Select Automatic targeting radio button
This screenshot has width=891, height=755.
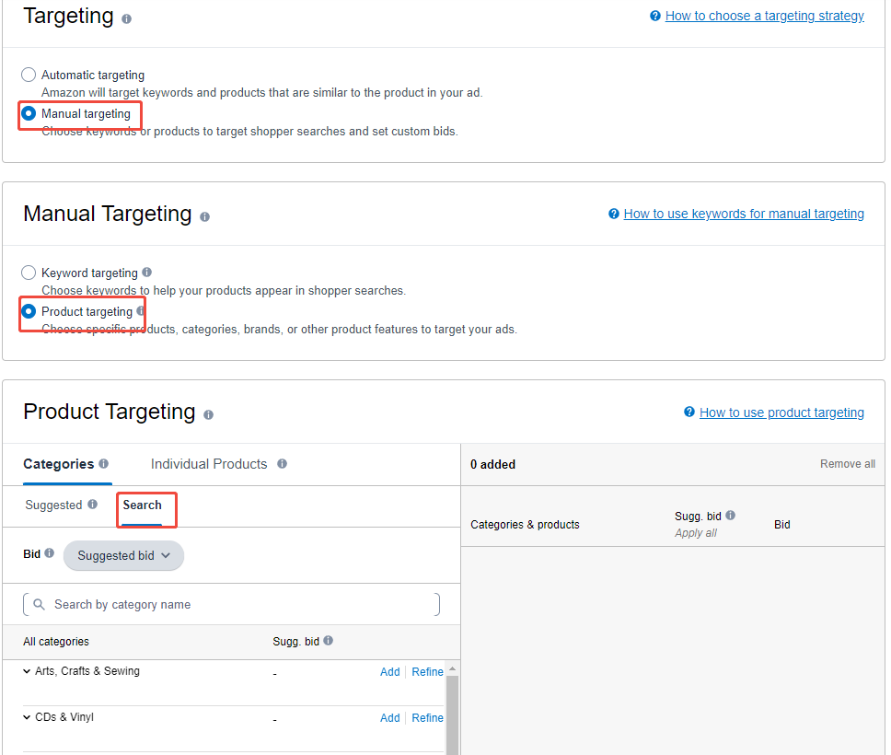click(x=29, y=75)
